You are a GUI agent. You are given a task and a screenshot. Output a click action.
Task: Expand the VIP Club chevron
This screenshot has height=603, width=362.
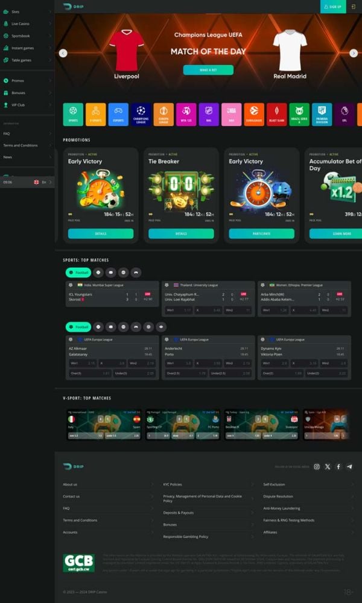tap(50, 104)
